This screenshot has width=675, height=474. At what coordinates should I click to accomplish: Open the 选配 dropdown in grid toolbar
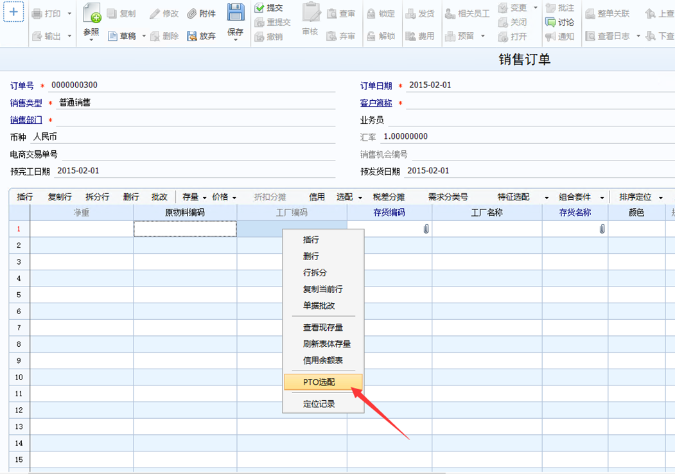pos(360,198)
